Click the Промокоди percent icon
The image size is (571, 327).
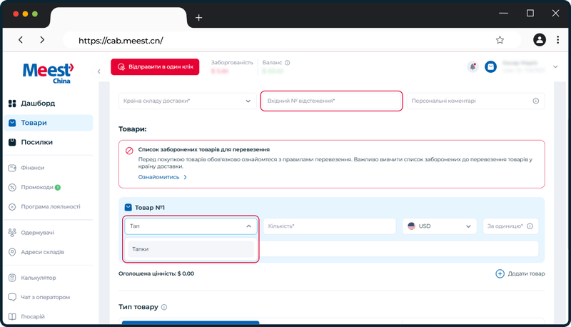[12, 187]
